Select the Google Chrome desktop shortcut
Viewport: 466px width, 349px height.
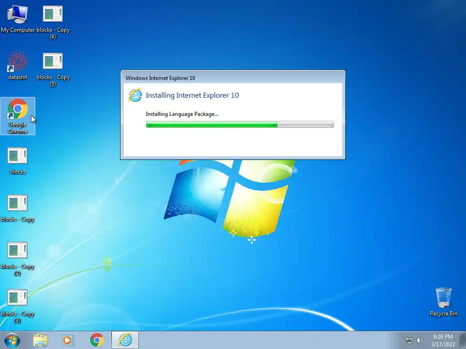18,116
